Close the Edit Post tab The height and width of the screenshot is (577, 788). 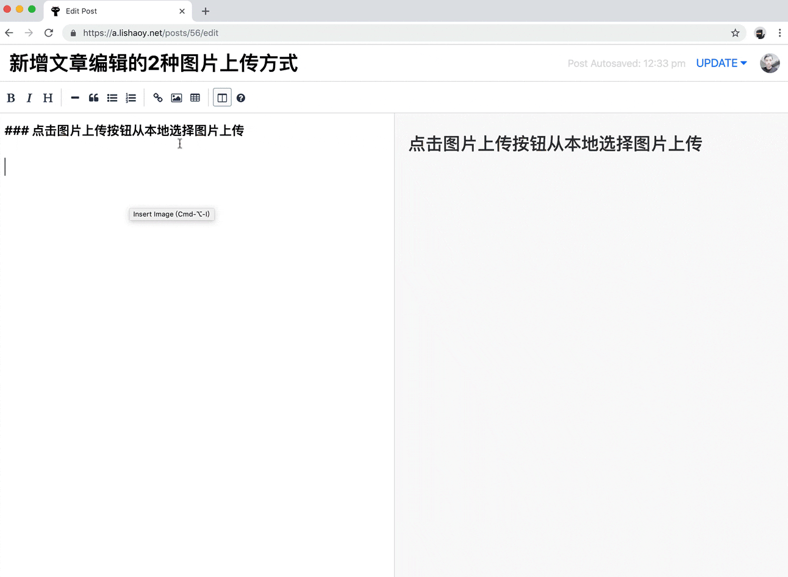coord(182,11)
